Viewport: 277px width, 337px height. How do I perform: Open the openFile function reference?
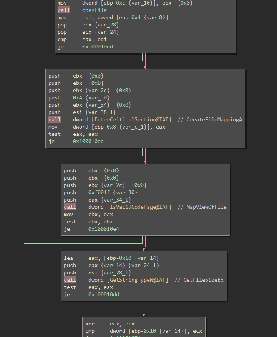[95, 10]
